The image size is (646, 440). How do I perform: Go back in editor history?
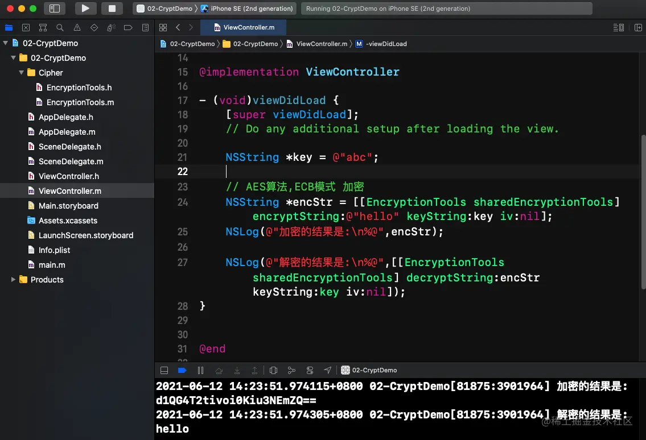[178, 28]
